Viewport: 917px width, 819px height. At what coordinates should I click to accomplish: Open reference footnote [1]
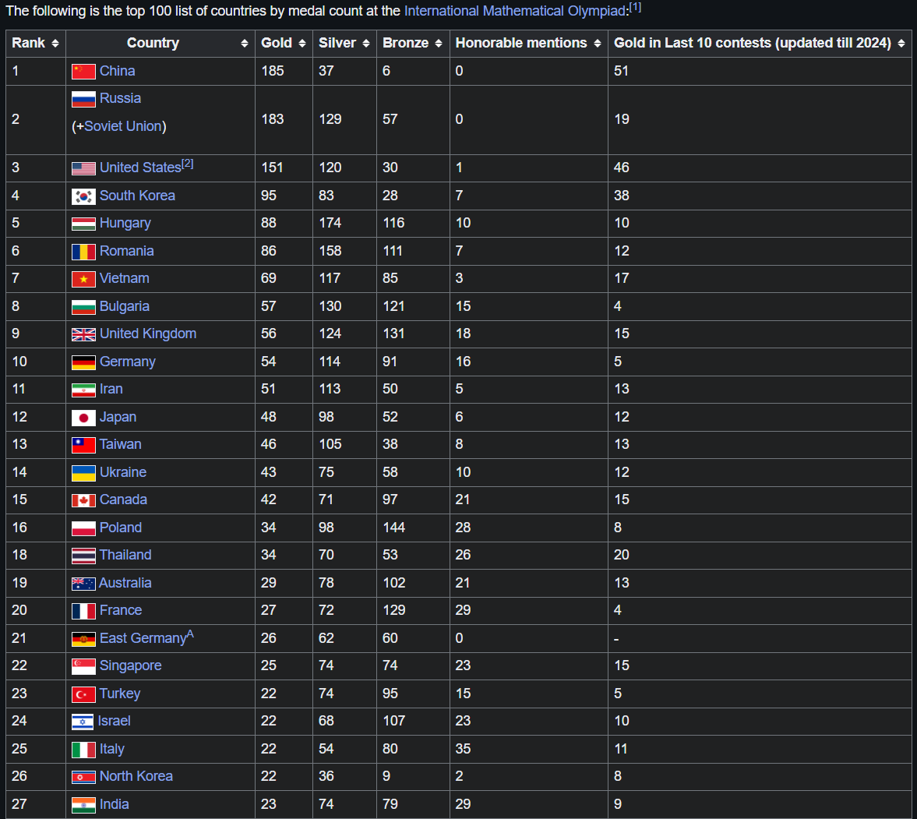635,7
